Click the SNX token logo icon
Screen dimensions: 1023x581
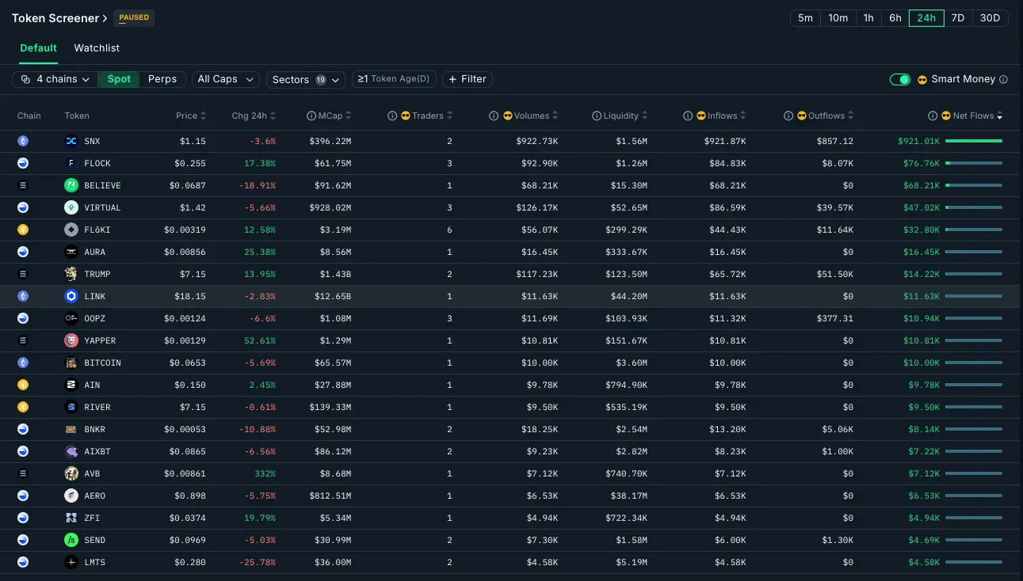(x=71, y=141)
